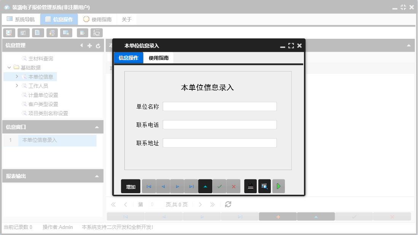The image size is (418, 235).
Task: Refresh the 信息管理 panel
Action: click(x=98, y=45)
